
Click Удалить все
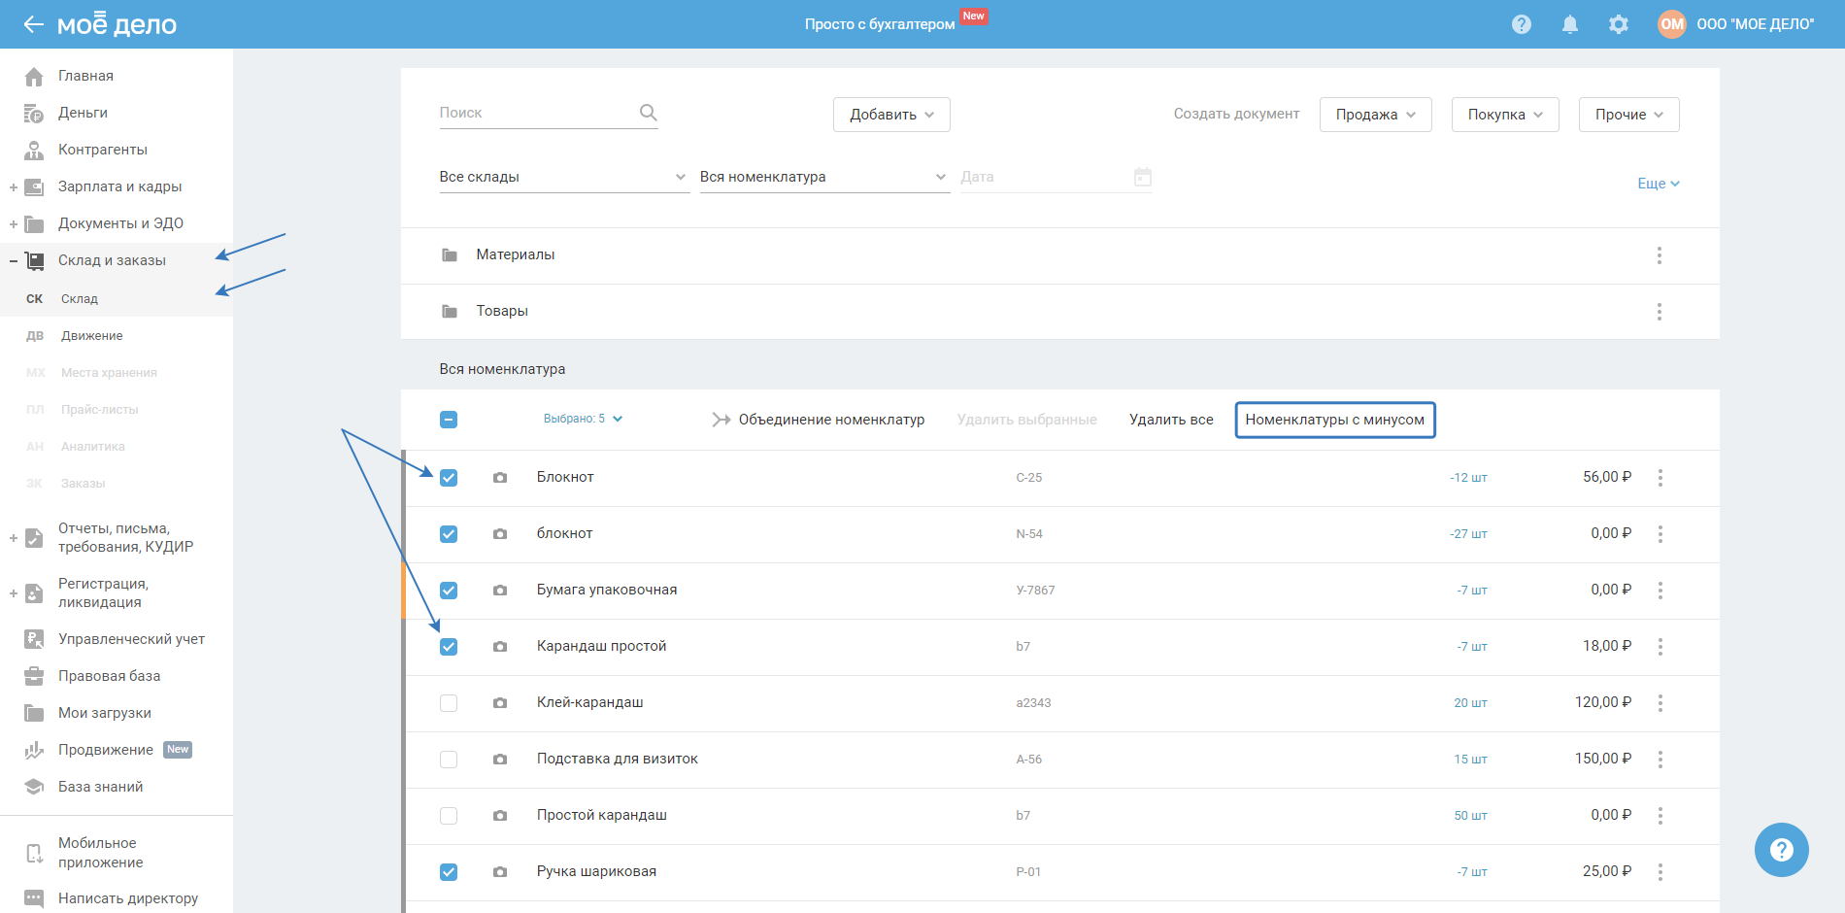coord(1170,420)
